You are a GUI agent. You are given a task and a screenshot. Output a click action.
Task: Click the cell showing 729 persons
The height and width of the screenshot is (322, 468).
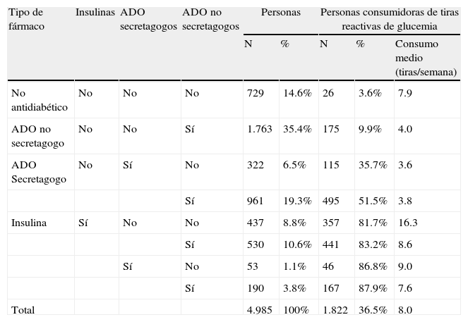pyautogui.click(x=255, y=93)
